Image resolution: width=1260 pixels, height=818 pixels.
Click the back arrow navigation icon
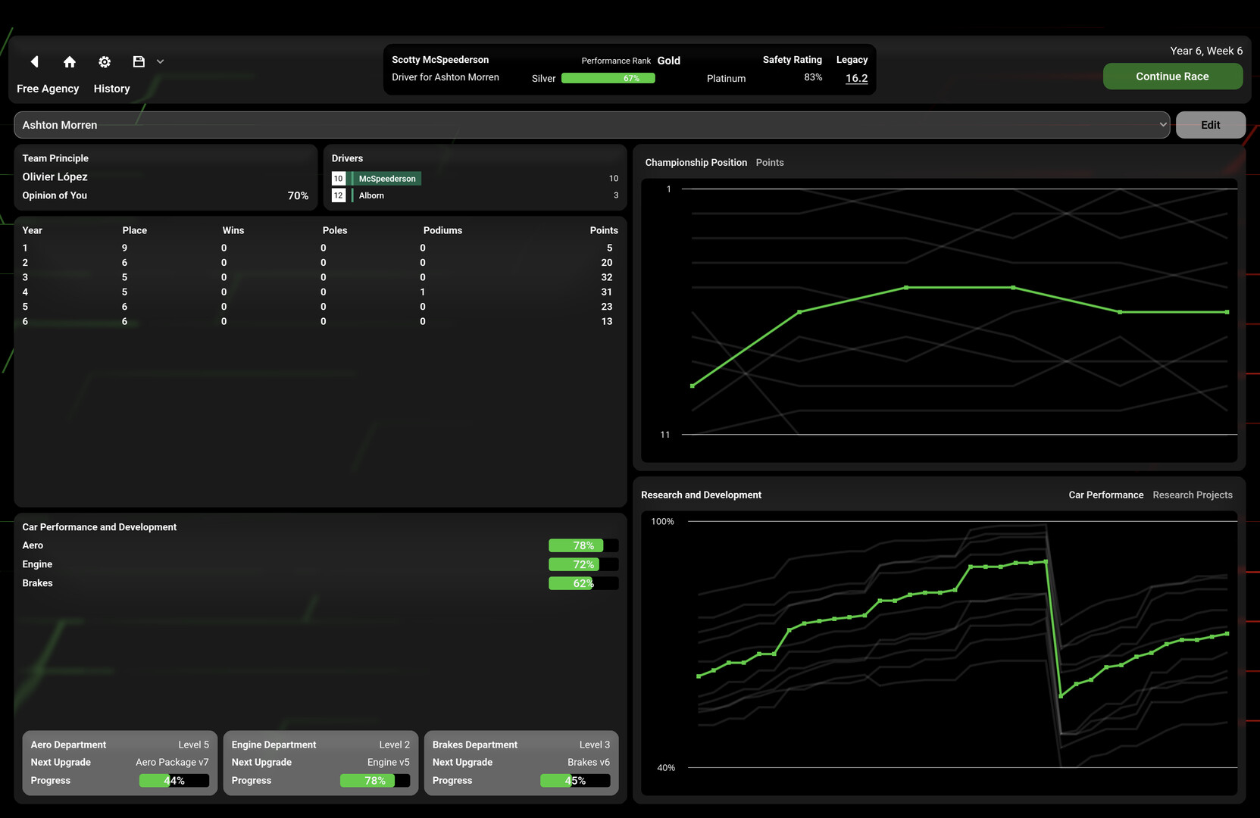tap(34, 61)
